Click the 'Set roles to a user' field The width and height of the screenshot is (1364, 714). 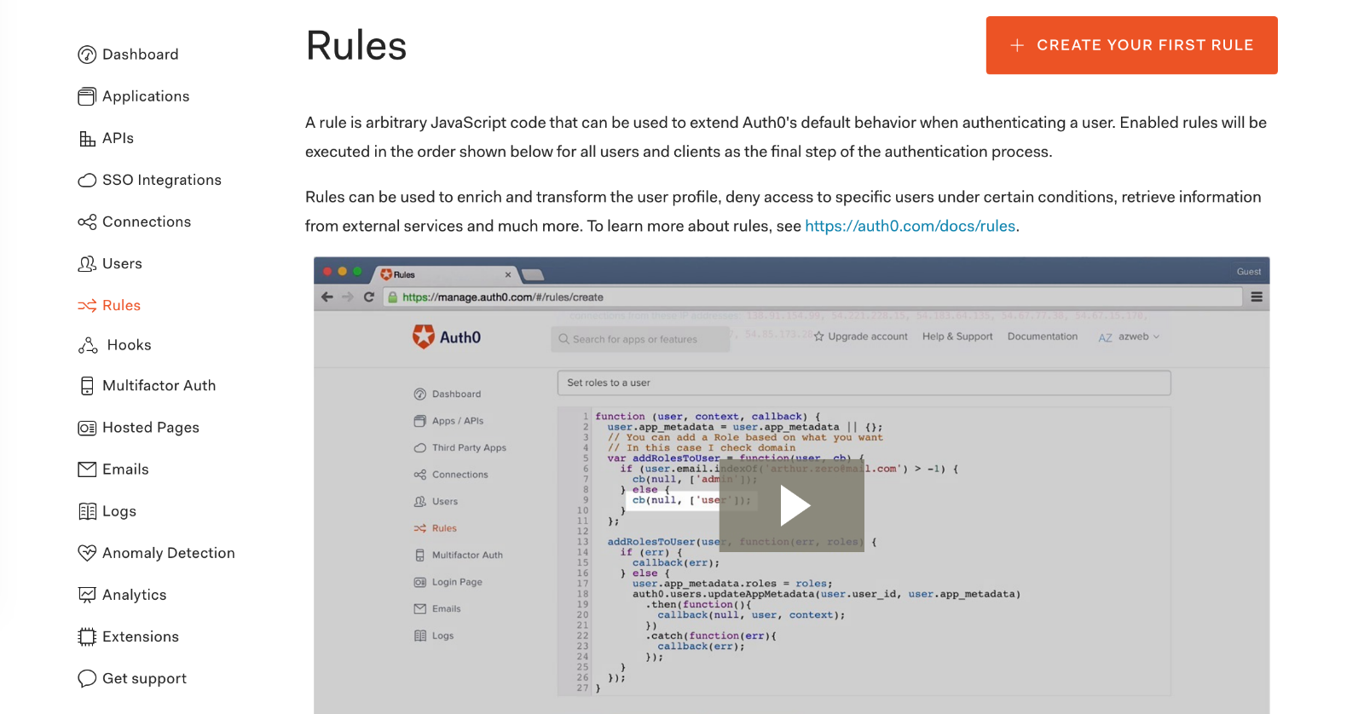point(864,383)
